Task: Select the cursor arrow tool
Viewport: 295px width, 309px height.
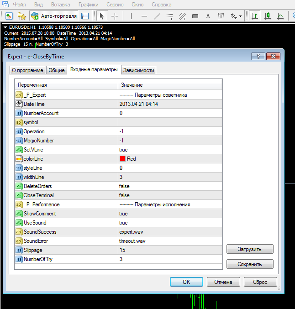Action: point(102,16)
